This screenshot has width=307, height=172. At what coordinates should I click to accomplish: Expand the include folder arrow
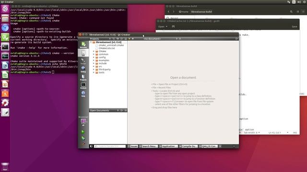tap(94, 64)
